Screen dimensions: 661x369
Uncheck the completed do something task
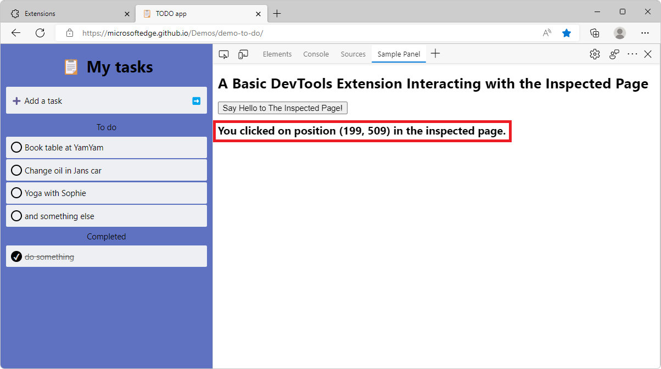[16, 256]
